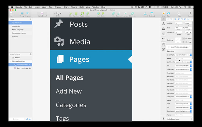This screenshot has width=202, height=127.
Task: Open the File menu
Action: [25, 7]
